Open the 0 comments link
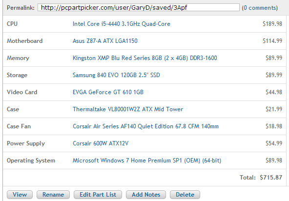 260,8
